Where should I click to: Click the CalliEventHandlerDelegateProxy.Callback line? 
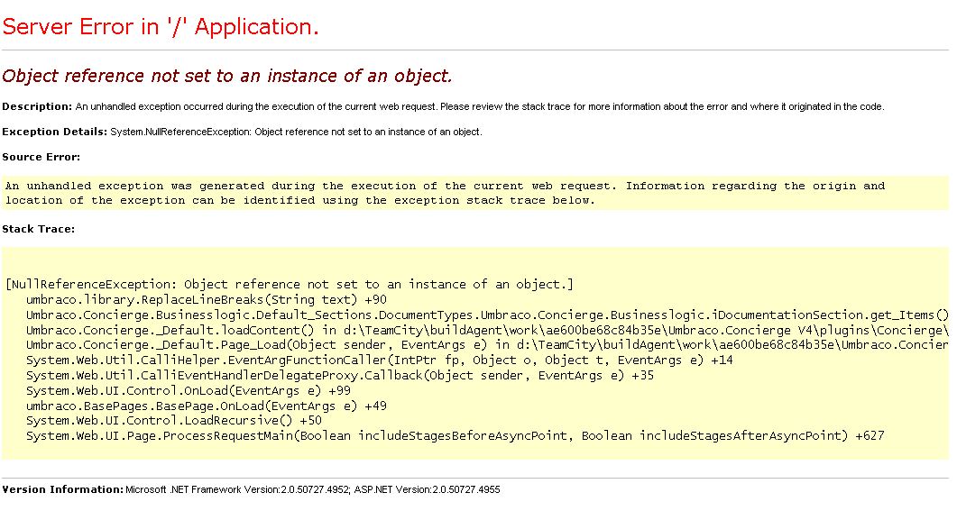pos(339,375)
